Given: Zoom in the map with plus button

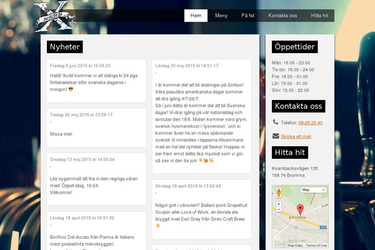Looking at the screenshot, I should (x=279, y=204).
